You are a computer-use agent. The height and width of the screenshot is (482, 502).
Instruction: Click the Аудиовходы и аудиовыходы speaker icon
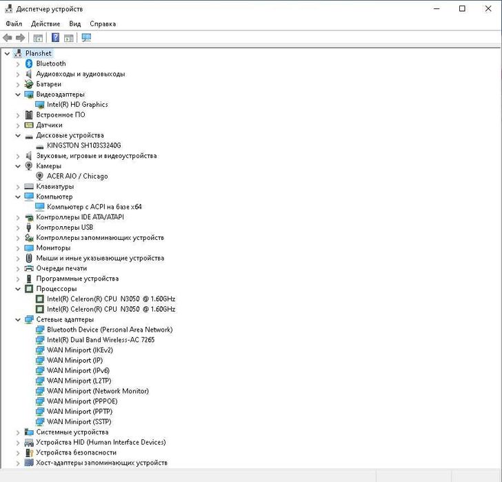point(29,74)
